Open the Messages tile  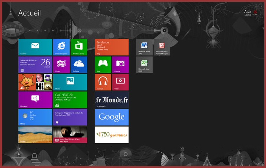pos(35,100)
